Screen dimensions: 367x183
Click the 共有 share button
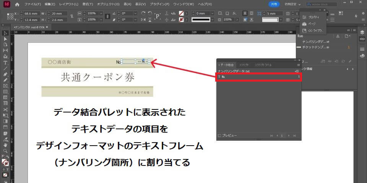coord(274,4)
